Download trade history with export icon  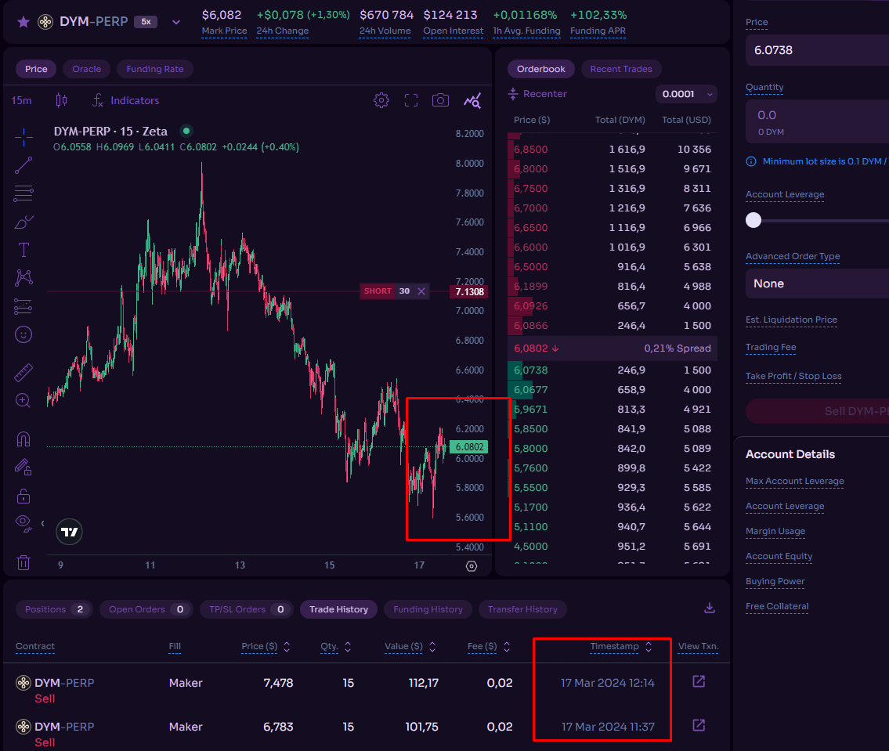click(x=710, y=608)
